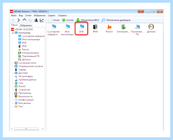The image size is (173, 140).
Task: Click the forward navigation arrow
Action: [x=18, y=20]
